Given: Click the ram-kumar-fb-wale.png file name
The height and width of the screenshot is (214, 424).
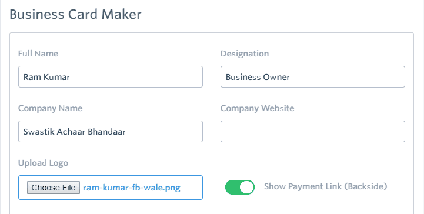Looking at the screenshot, I should point(131,188).
